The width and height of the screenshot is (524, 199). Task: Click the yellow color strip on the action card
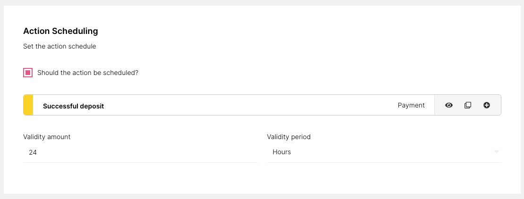coord(28,105)
